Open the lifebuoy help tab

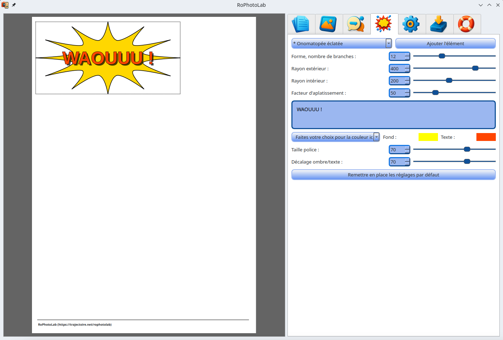(x=467, y=24)
